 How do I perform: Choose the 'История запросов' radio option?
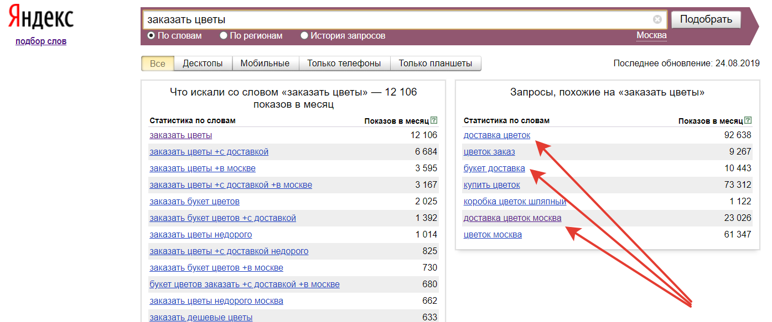(x=304, y=36)
